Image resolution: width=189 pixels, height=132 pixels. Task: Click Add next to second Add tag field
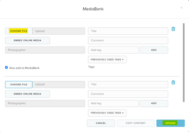point(154,103)
